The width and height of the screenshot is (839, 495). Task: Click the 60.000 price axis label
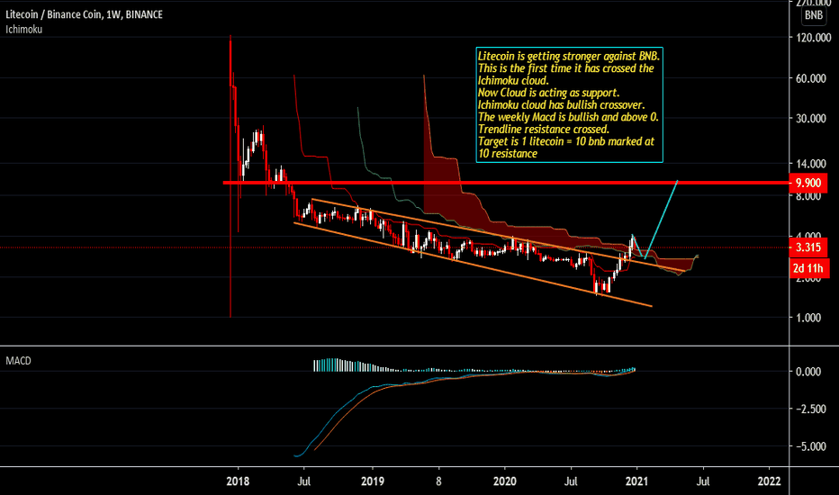click(x=811, y=78)
